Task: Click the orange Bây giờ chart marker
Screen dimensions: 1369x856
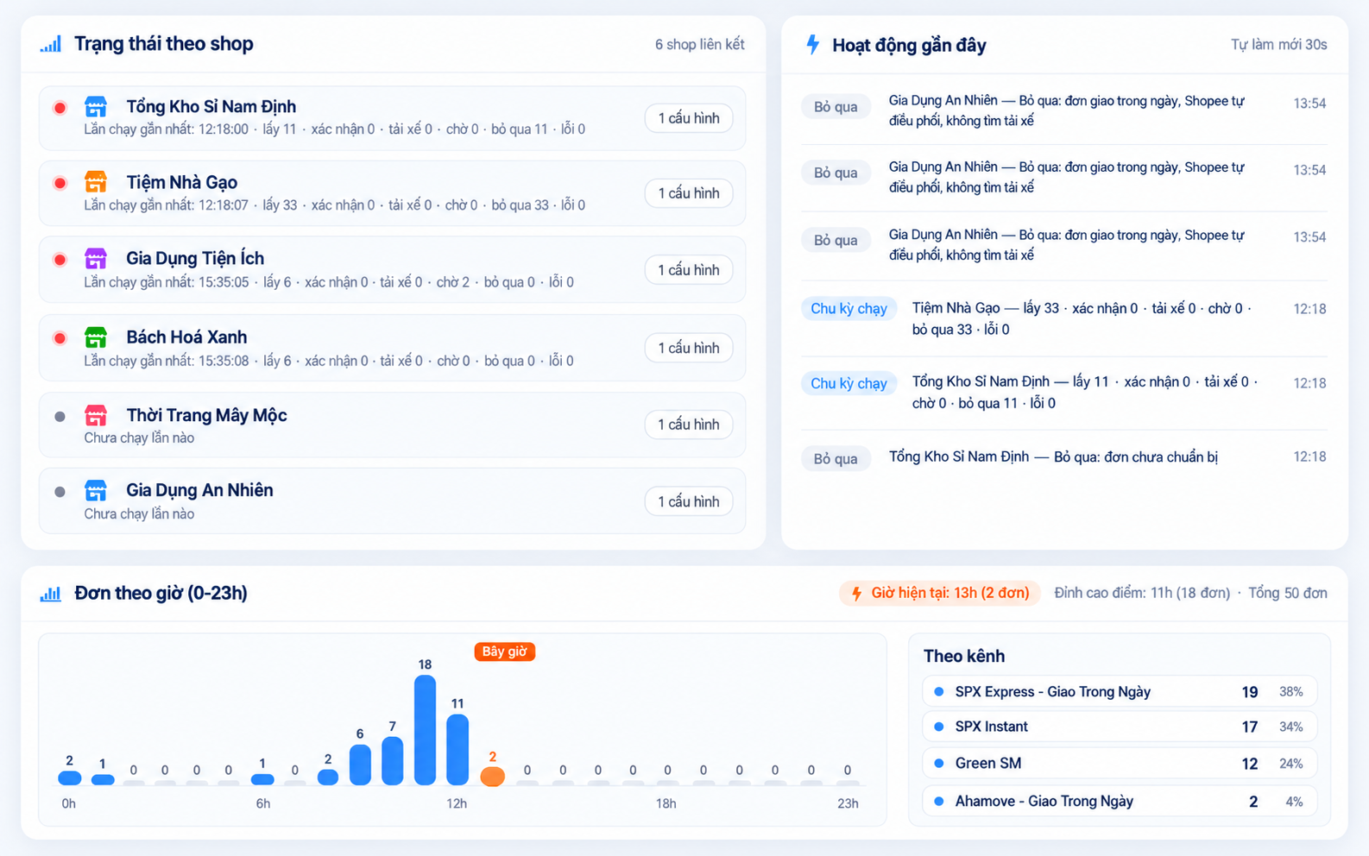Action: 505,651
